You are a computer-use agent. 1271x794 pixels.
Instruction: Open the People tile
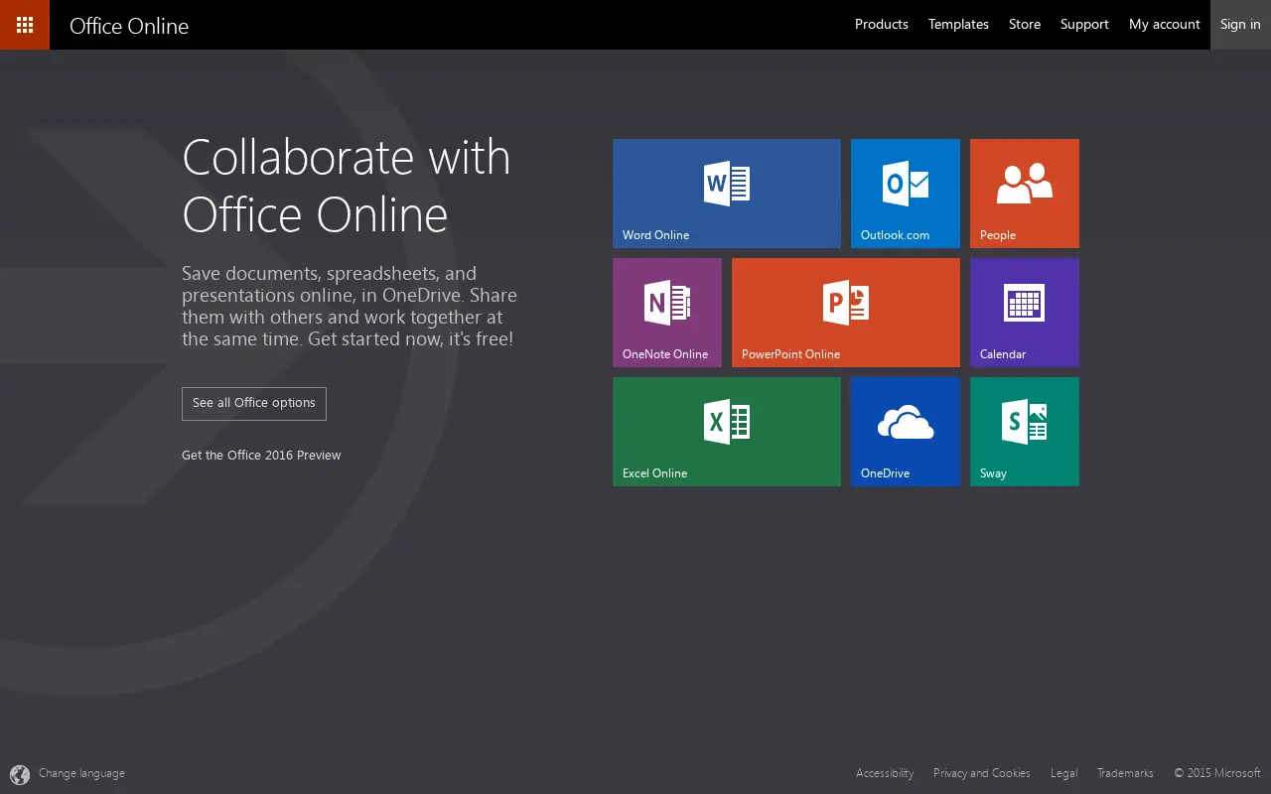coord(1025,194)
